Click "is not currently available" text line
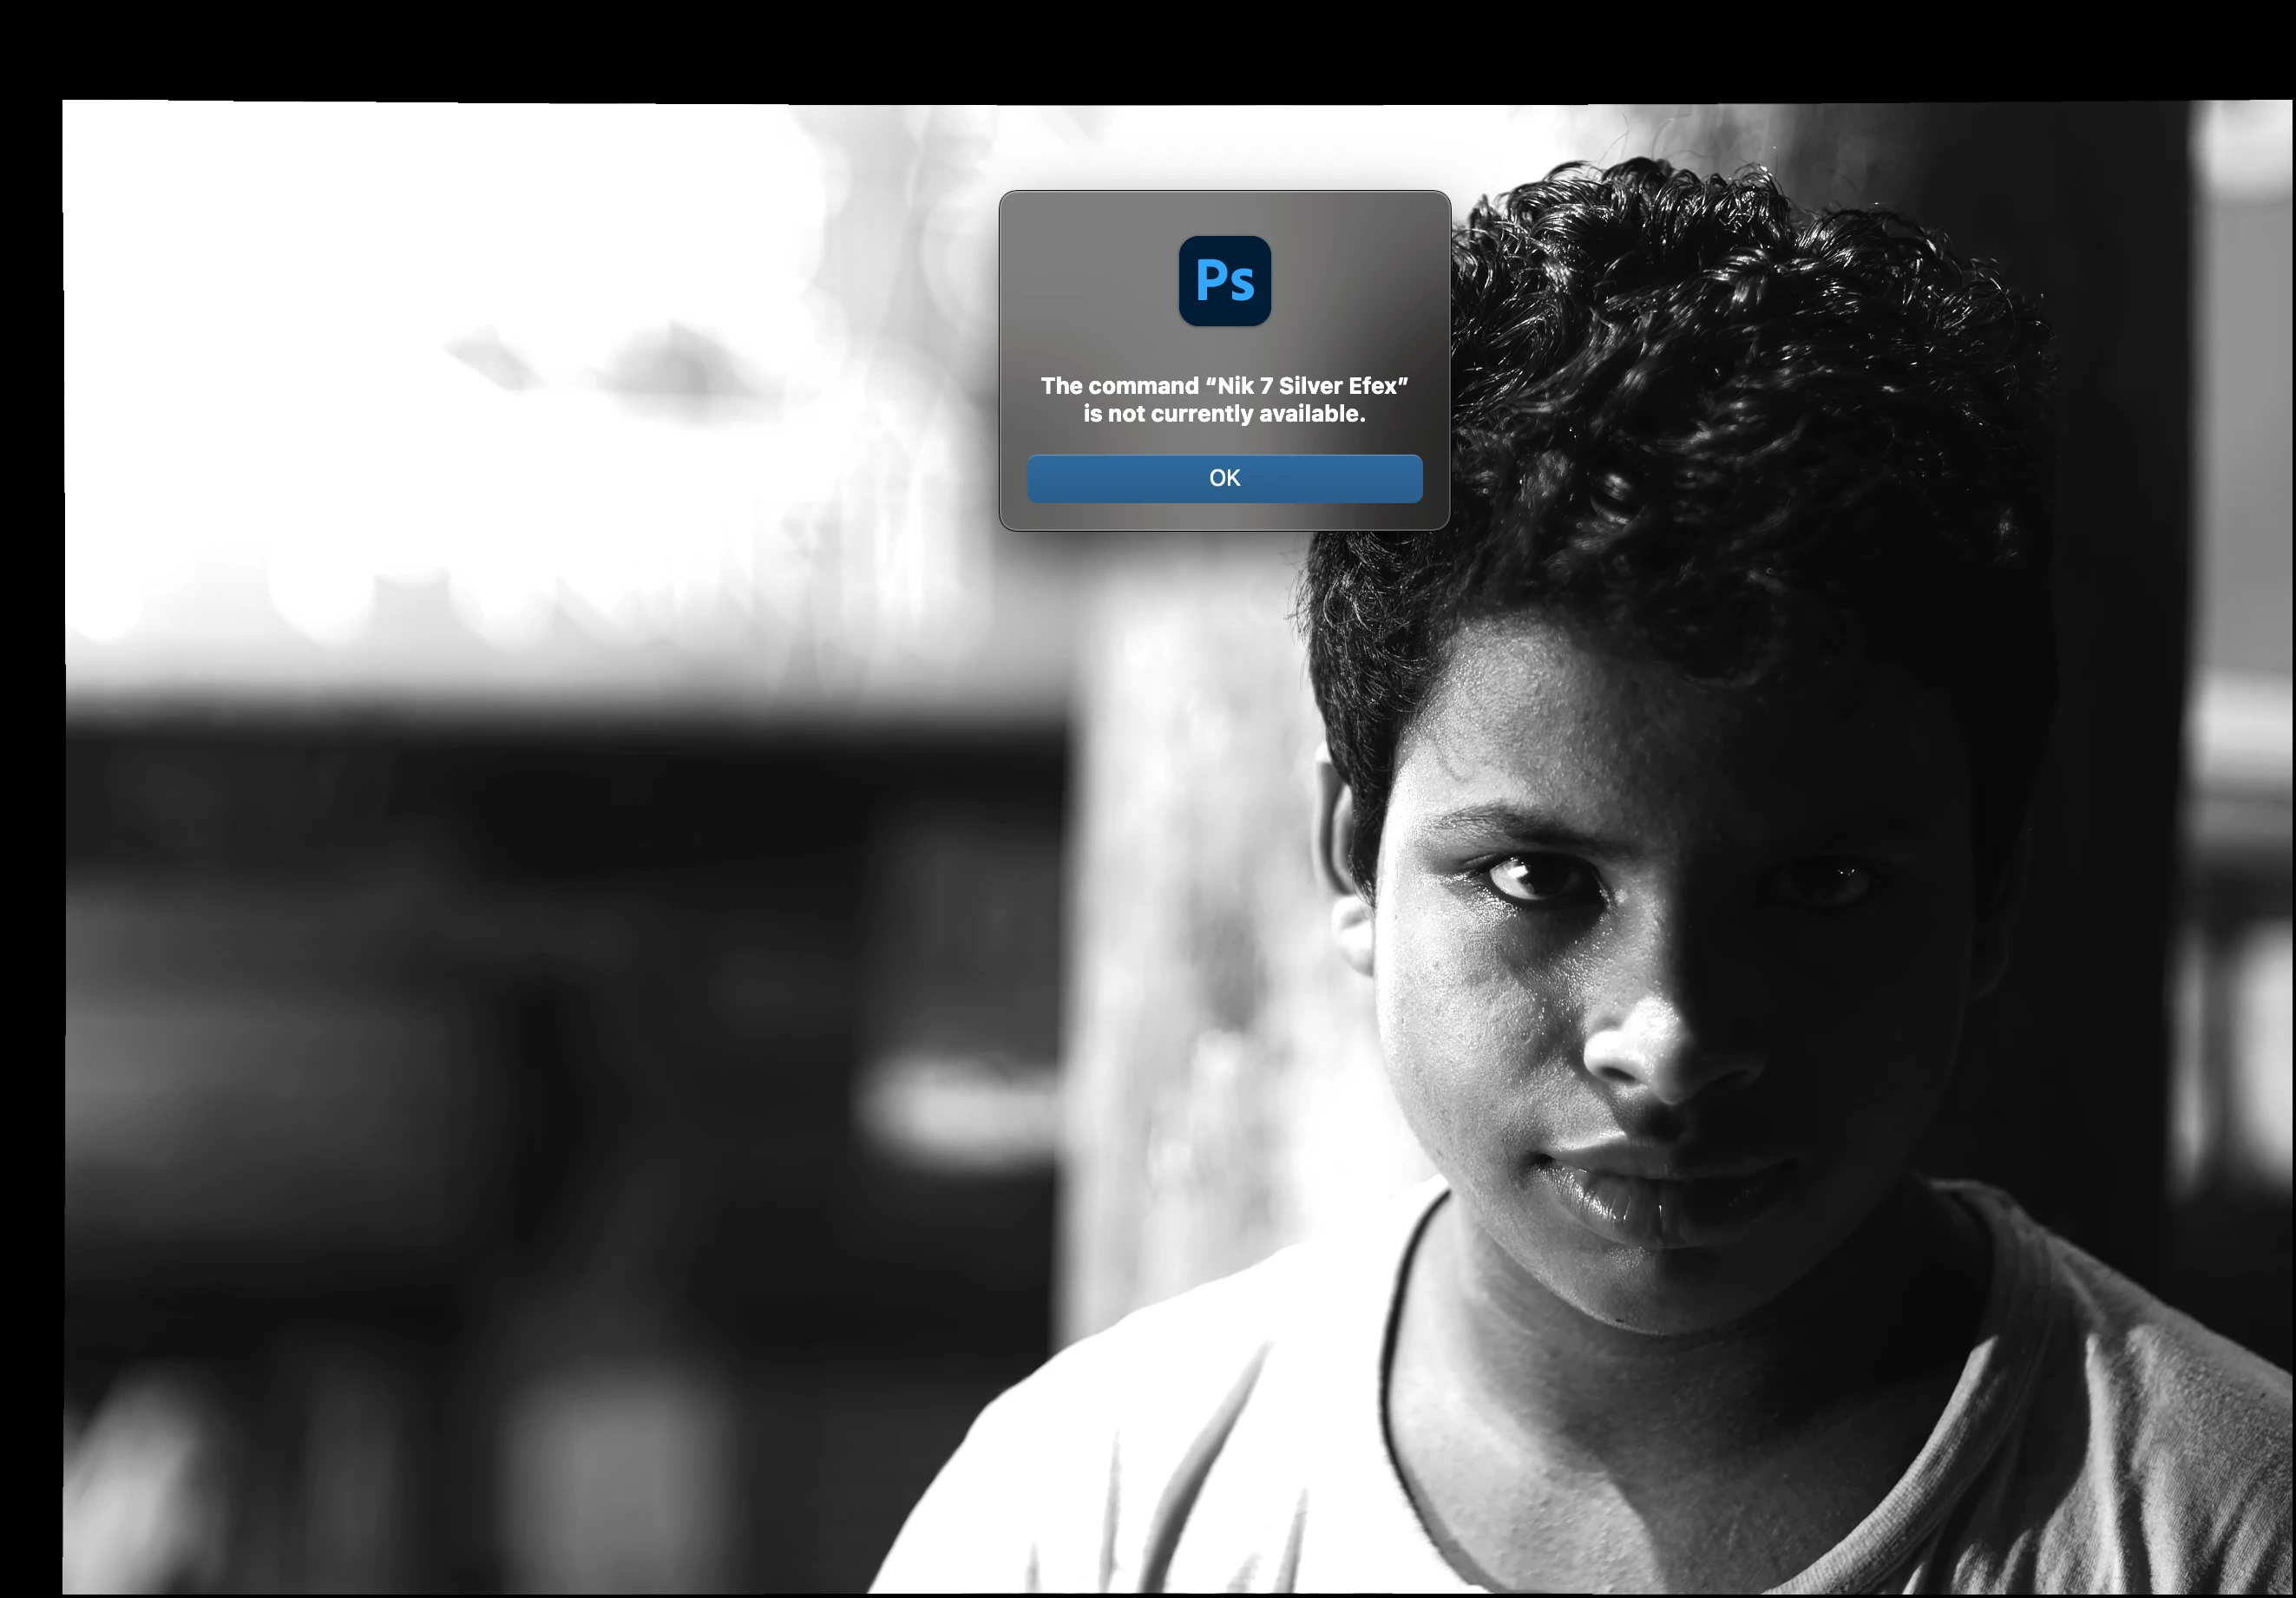 1224,414
